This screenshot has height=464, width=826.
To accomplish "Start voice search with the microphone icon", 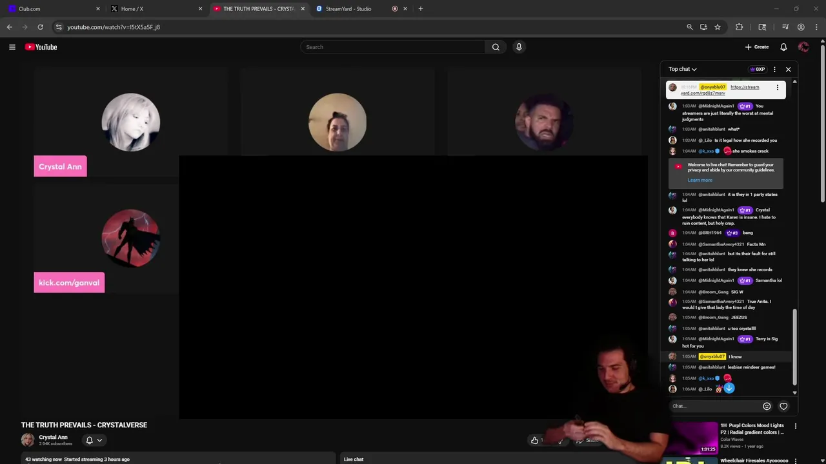I will (519, 47).
